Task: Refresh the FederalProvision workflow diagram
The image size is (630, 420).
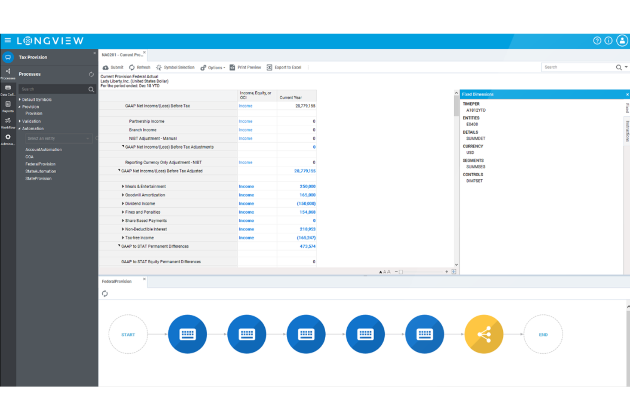Action: pos(105,293)
